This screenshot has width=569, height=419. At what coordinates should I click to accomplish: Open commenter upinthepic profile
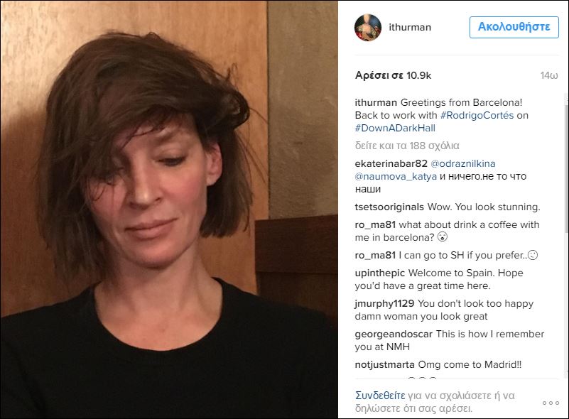pos(379,273)
